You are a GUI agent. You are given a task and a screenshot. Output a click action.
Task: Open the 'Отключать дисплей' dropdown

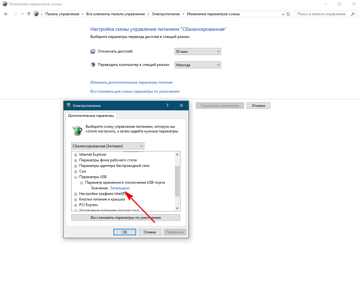198,52
